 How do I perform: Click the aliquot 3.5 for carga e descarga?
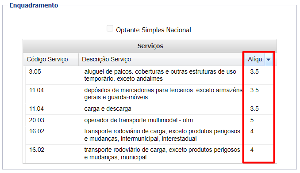tap(254, 109)
